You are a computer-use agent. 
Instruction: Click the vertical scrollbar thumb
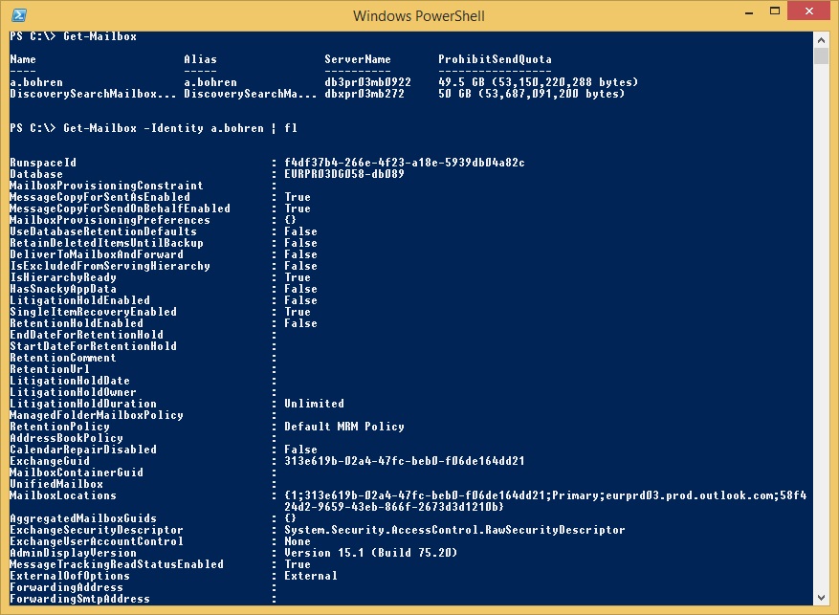[821, 55]
